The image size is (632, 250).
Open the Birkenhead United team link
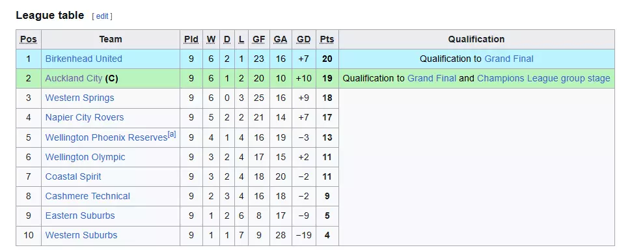(83, 59)
